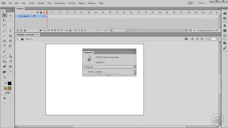Image resolution: width=228 pixels, height=128 pixels.
Task: Toggle Layer 1 lock dot
Action: [x=41, y=16]
